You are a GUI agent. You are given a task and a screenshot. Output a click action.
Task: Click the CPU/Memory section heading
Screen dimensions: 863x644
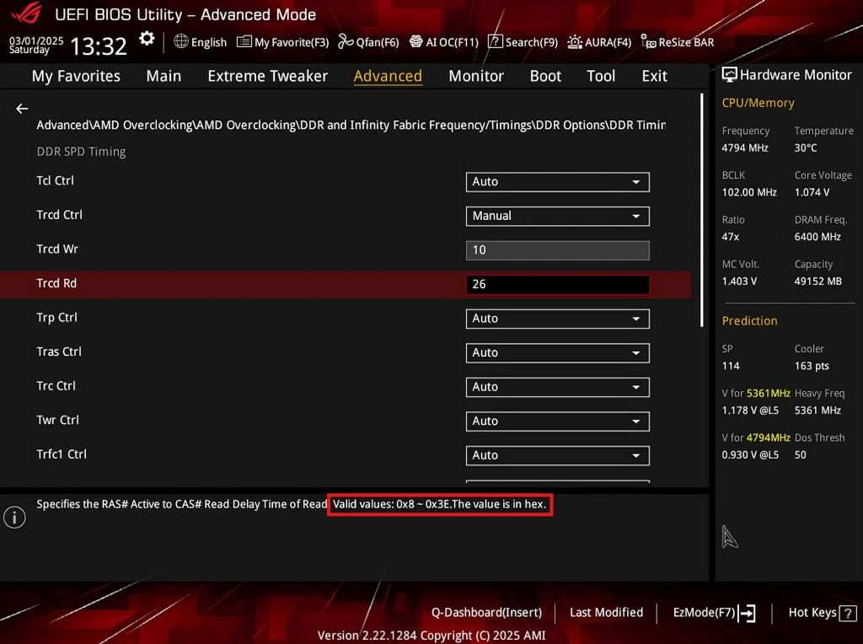click(758, 103)
